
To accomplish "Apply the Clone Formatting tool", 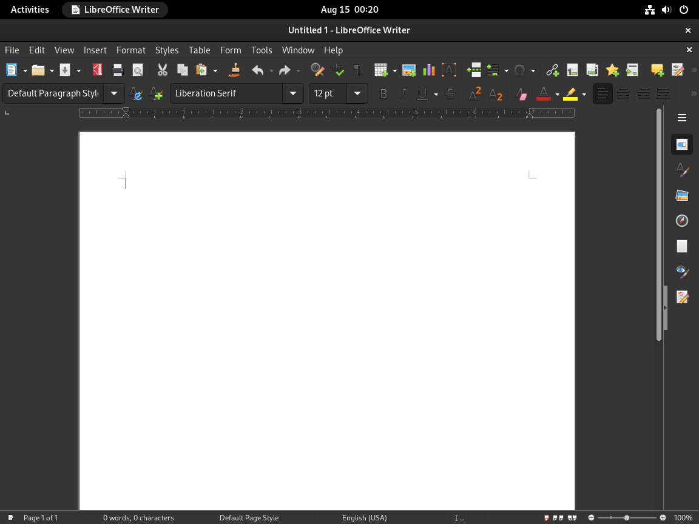I will click(x=234, y=69).
